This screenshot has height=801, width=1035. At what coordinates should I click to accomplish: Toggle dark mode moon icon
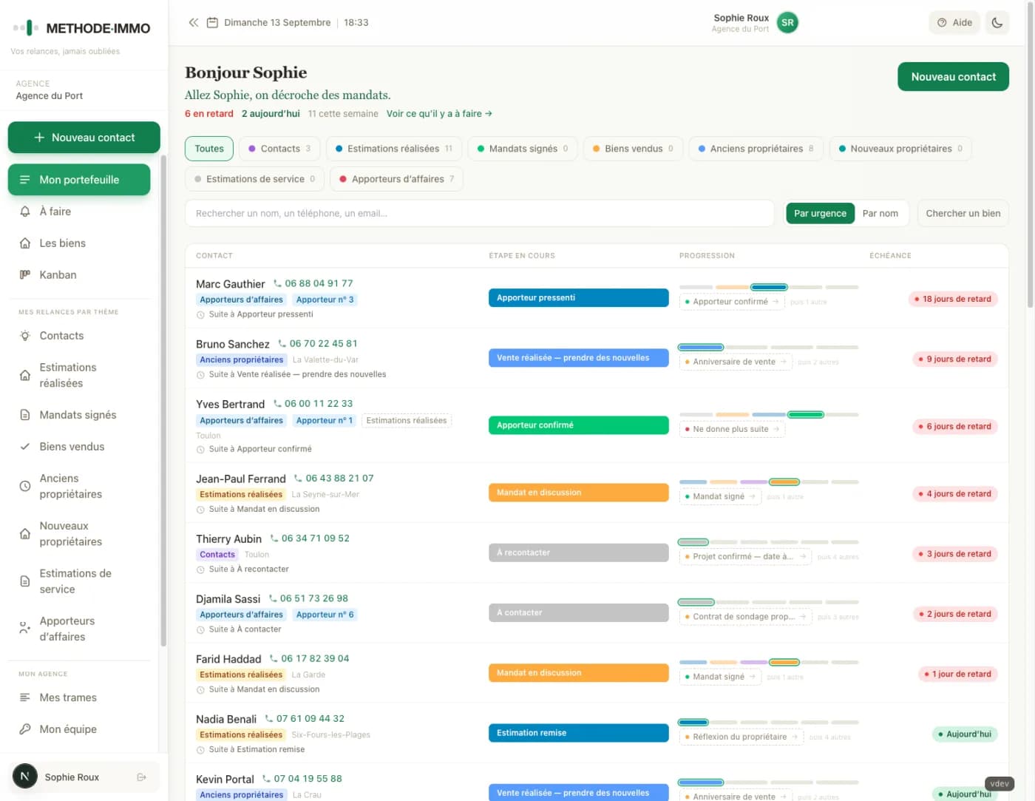coord(997,23)
